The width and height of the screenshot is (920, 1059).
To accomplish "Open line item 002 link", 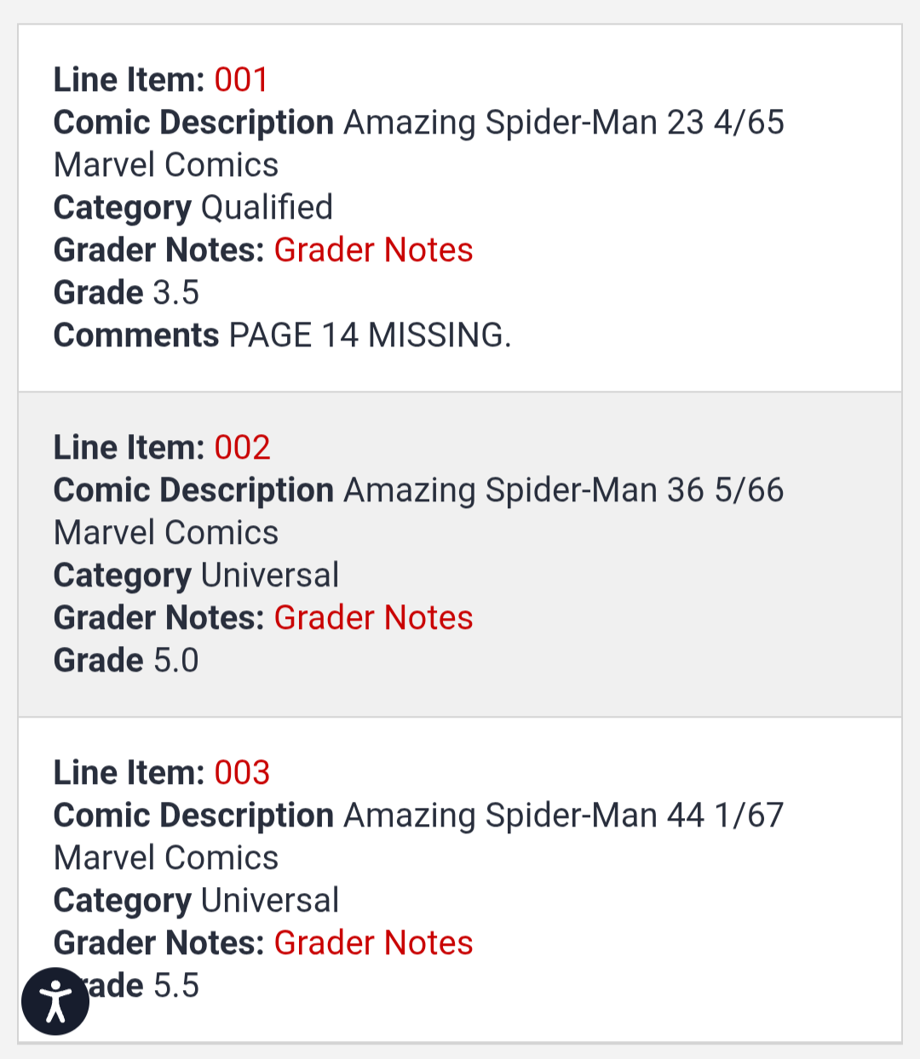I will click(x=242, y=448).
